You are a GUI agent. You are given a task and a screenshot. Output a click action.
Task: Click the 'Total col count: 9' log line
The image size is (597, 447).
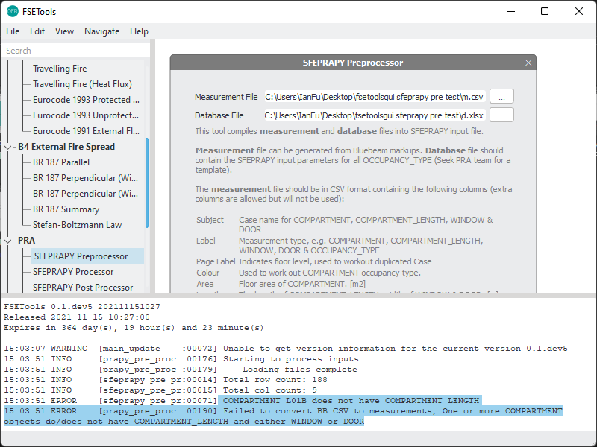pyautogui.click(x=160, y=390)
